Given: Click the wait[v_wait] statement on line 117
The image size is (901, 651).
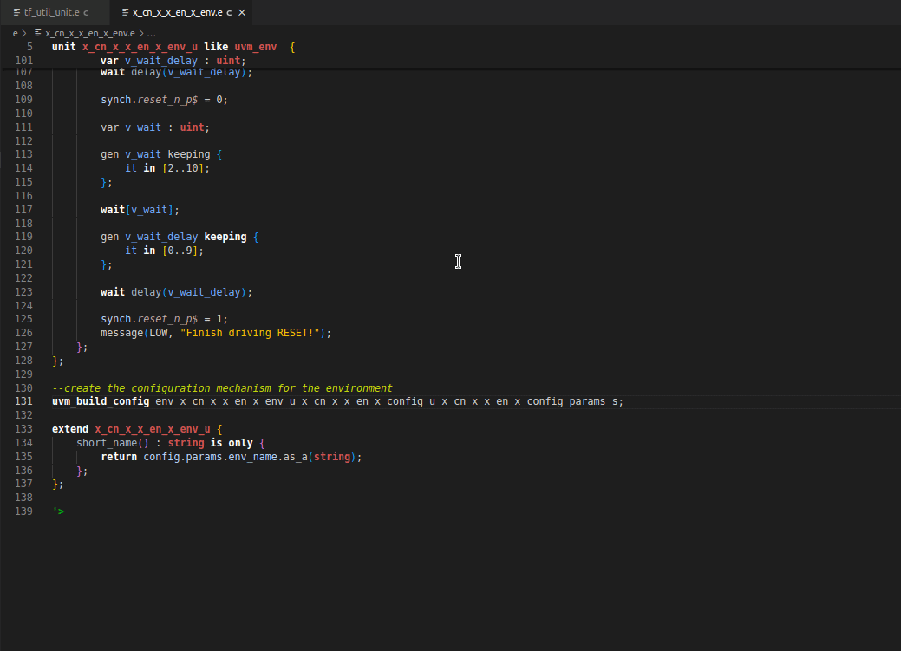Looking at the screenshot, I should tap(139, 209).
